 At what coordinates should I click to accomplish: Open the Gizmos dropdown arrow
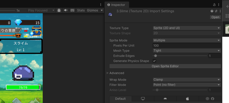102,10
